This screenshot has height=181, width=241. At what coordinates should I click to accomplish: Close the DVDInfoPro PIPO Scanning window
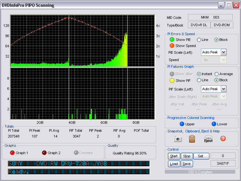(x=236, y=5)
